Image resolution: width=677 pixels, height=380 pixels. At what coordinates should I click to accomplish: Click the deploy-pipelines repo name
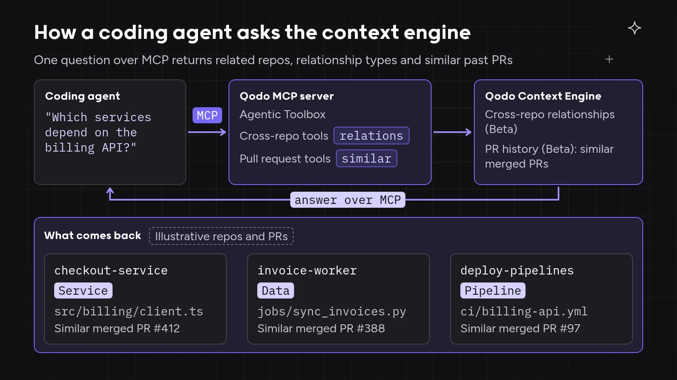click(x=517, y=270)
